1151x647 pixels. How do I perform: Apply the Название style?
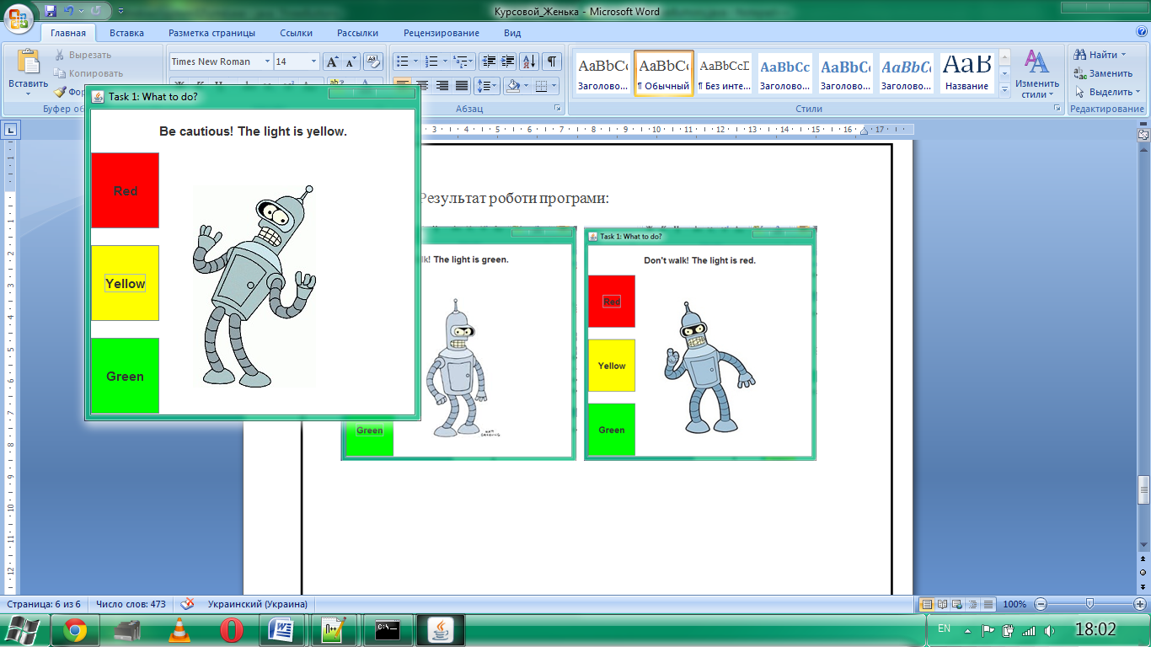tap(966, 73)
